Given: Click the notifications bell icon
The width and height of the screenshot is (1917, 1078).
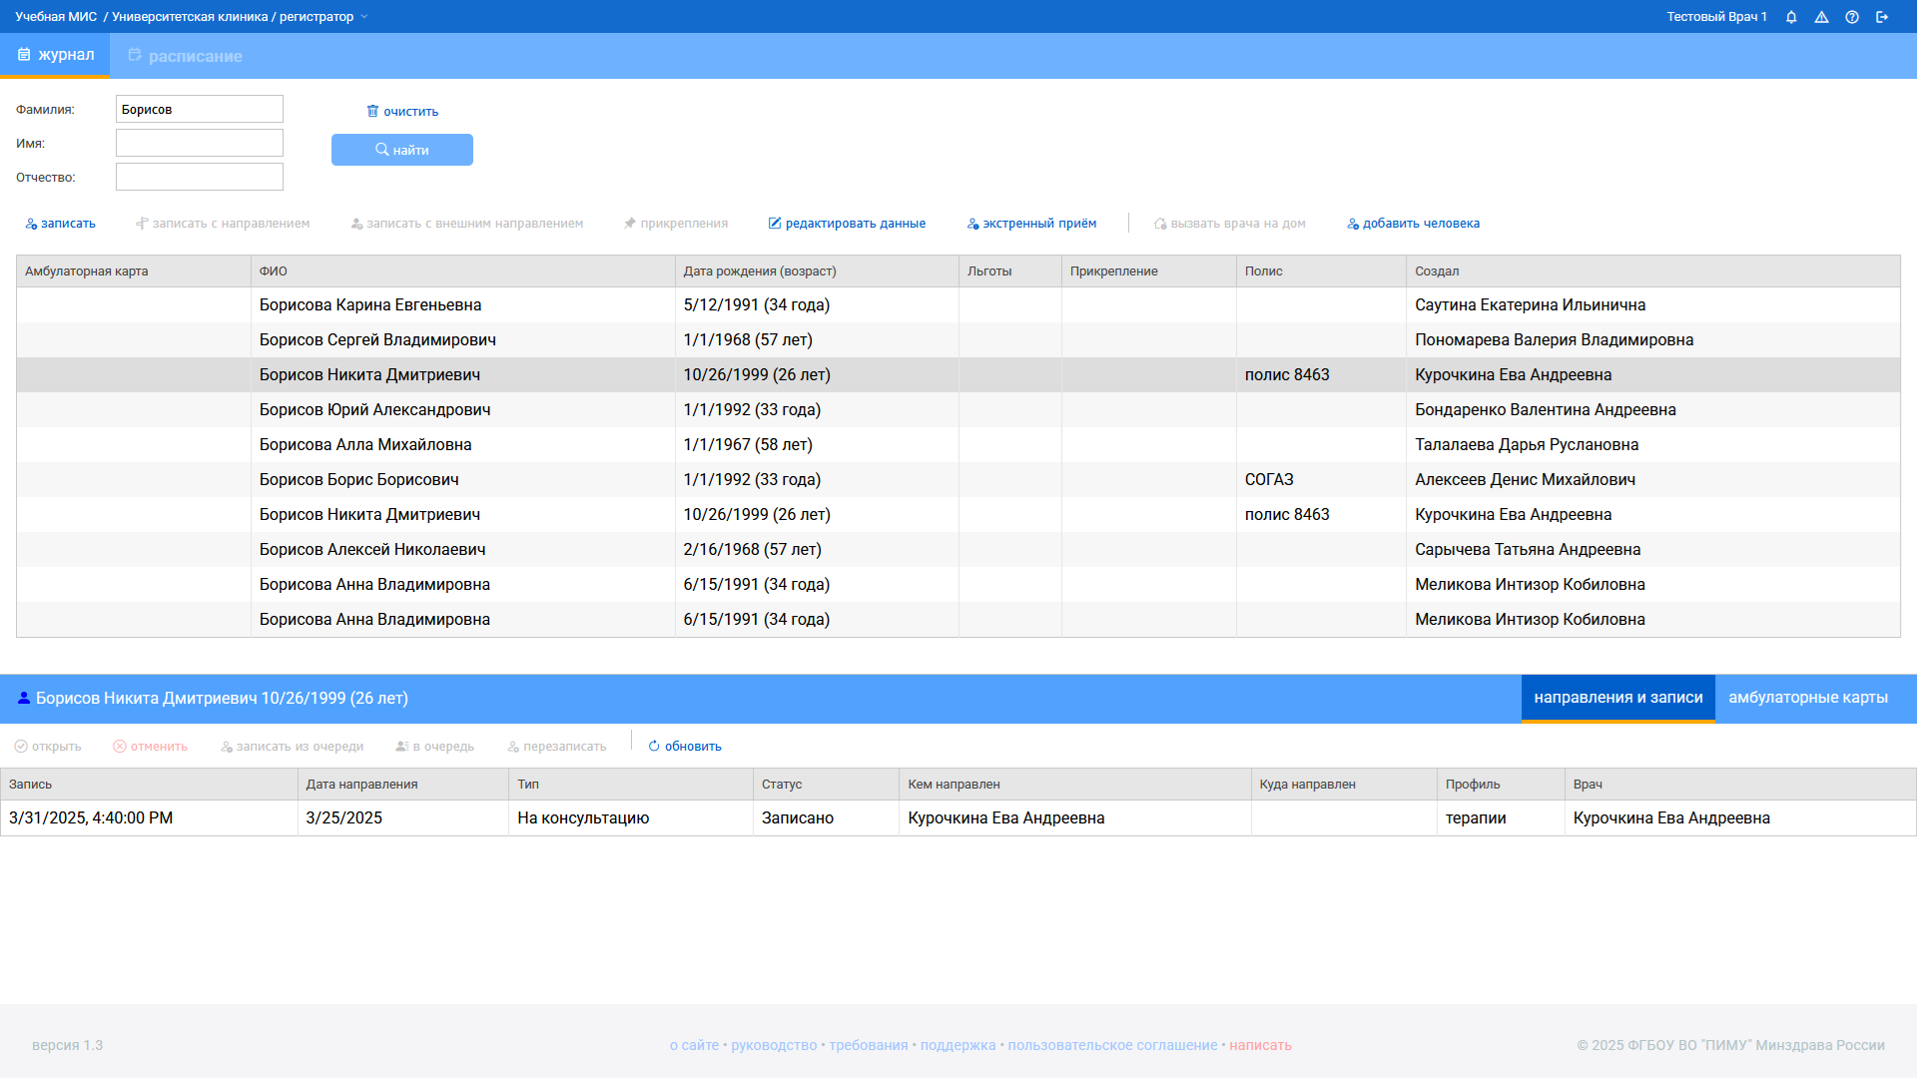Looking at the screenshot, I should tap(1791, 17).
